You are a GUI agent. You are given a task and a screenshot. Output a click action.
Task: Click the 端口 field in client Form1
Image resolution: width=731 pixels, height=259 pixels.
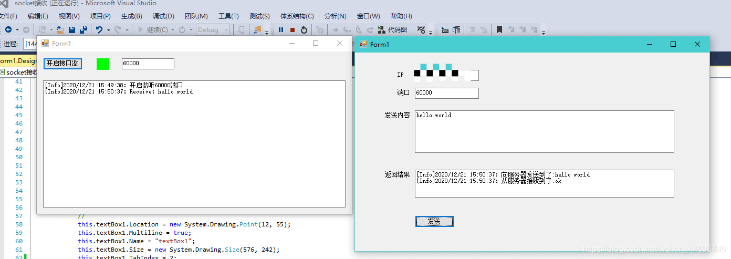(x=446, y=93)
